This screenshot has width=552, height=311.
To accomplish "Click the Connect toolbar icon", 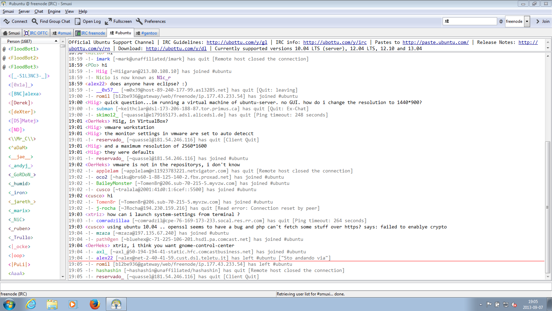I will pyautogui.click(x=7, y=21).
